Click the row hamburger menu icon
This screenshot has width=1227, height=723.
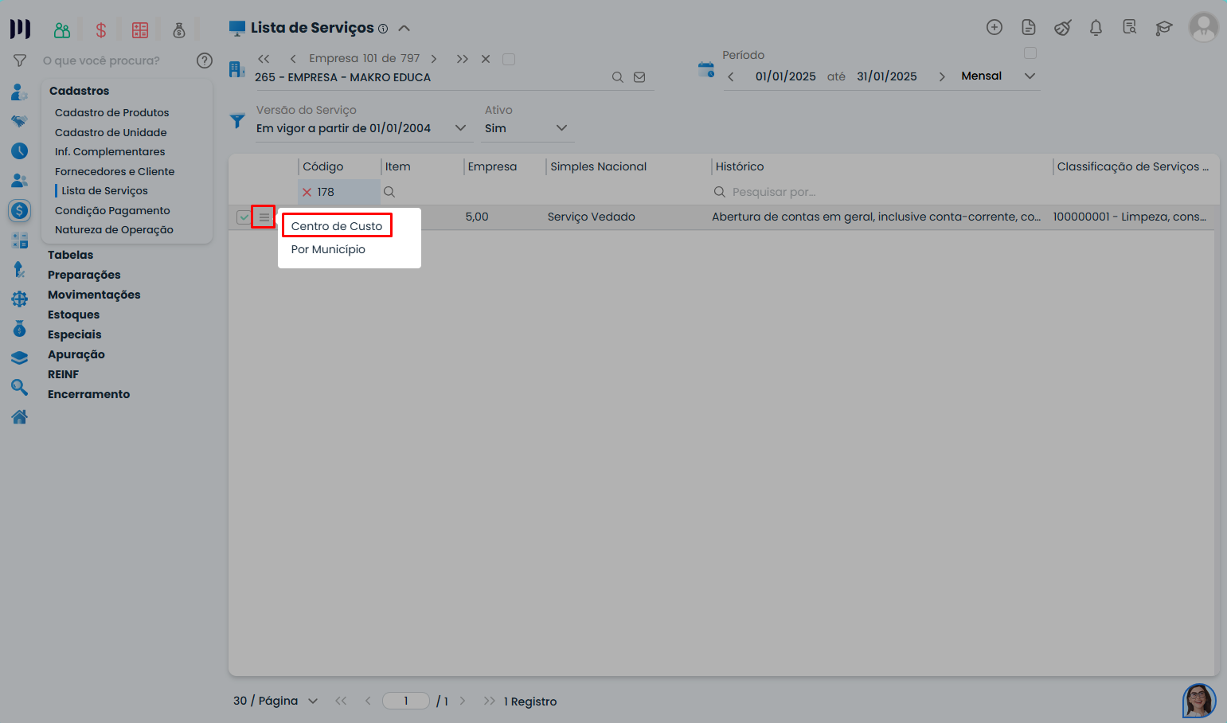[x=264, y=217]
